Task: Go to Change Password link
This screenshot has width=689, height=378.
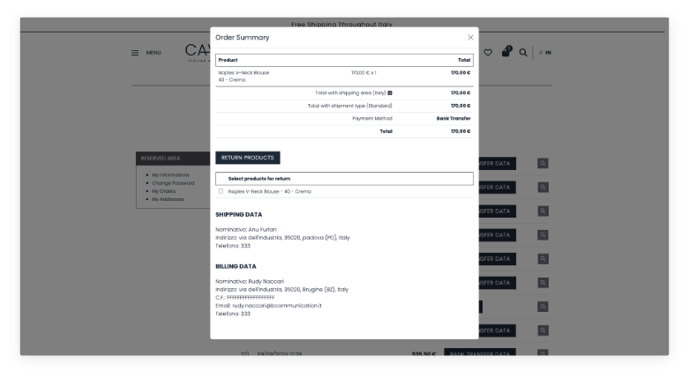Action: click(x=172, y=182)
